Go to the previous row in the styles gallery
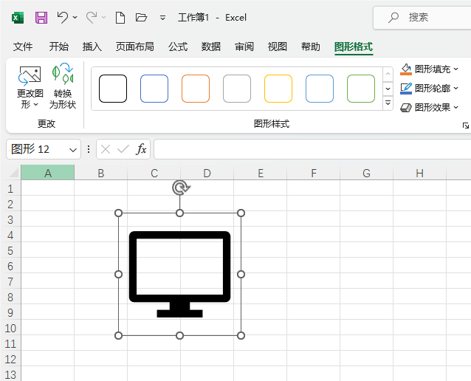Viewport: 471px width, 381px height. tap(388, 75)
